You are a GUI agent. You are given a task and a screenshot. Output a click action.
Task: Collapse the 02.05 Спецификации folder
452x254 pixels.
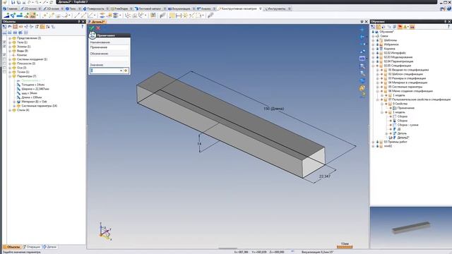point(373,66)
